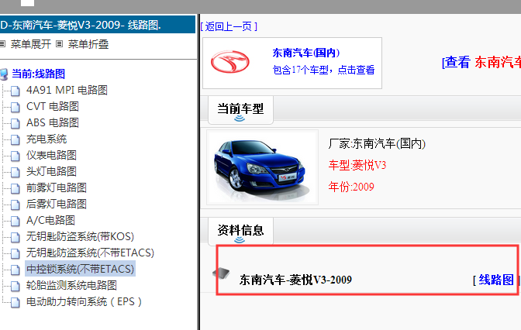Open 东南汽车(国内) brand link

pyautogui.click(x=306, y=53)
